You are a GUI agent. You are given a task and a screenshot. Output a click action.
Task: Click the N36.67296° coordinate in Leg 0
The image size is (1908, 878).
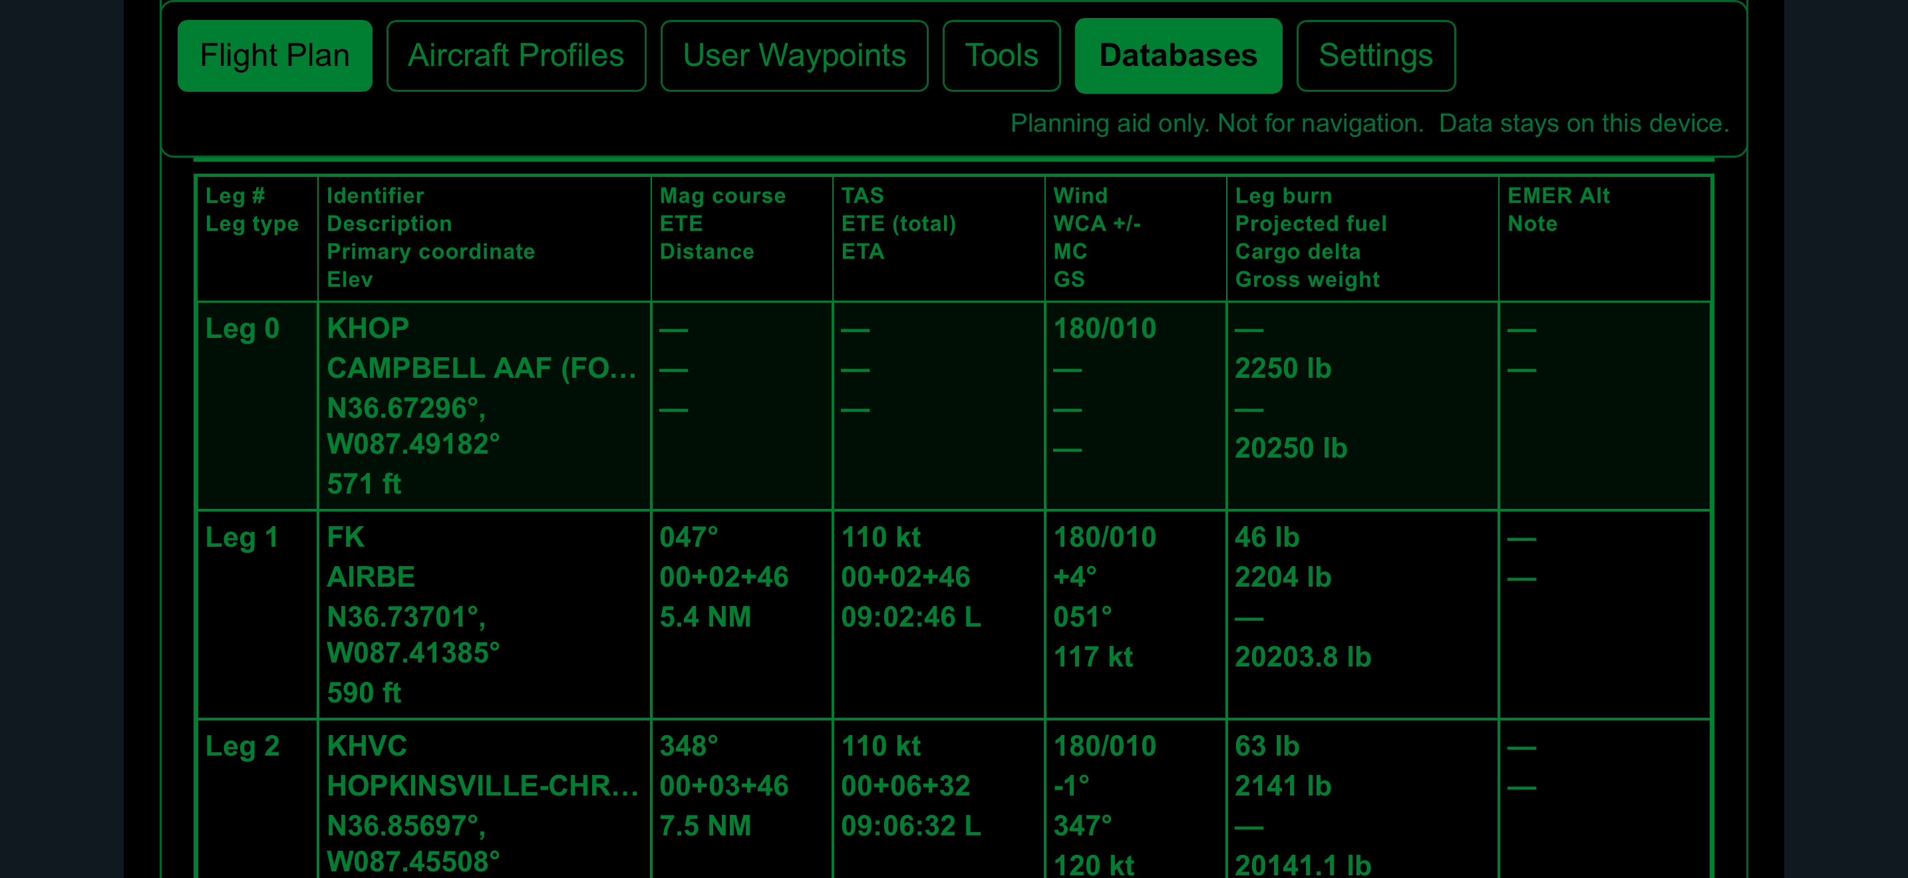click(406, 408)
